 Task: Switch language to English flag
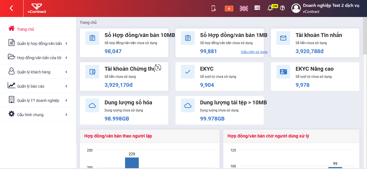(x=244, y=8)
